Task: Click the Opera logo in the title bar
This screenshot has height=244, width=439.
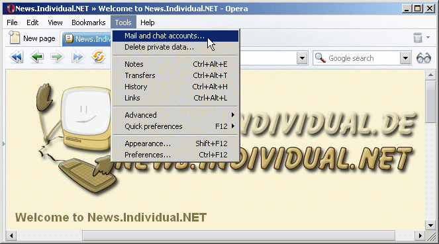Action: click(11, 9)
